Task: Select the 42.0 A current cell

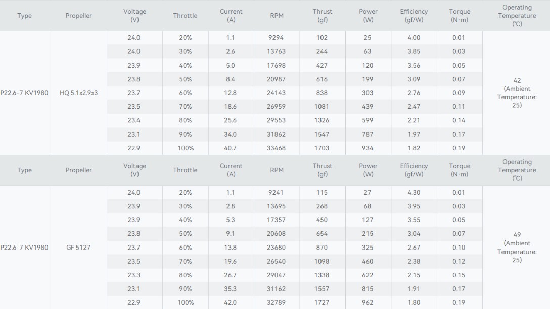Action: click(231, 303)
